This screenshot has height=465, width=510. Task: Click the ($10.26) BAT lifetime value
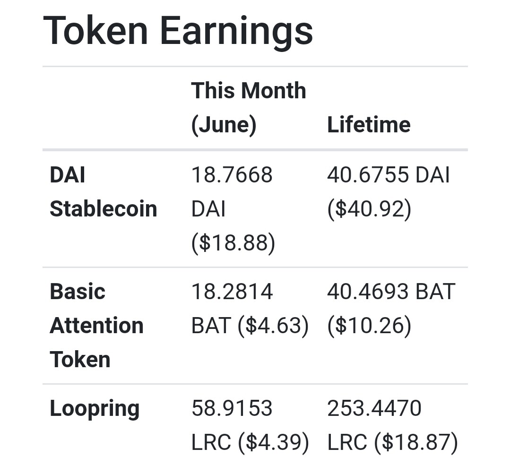pos(370,326)
